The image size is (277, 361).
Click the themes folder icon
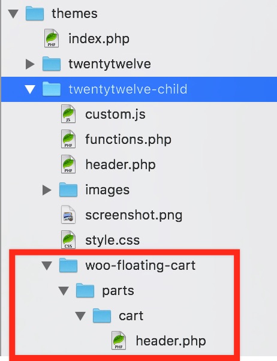(35, 13)
